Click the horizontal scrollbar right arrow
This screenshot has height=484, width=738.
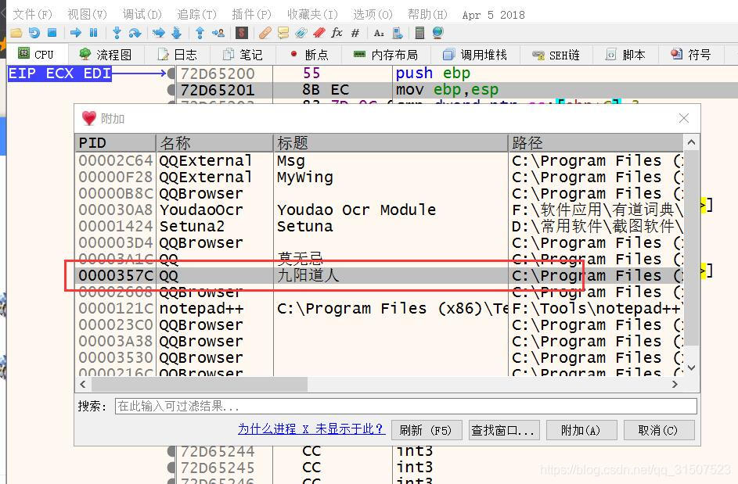(x=675, y=384)
